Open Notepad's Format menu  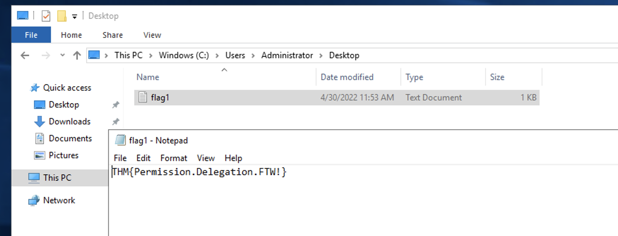(x=173, y=158)
